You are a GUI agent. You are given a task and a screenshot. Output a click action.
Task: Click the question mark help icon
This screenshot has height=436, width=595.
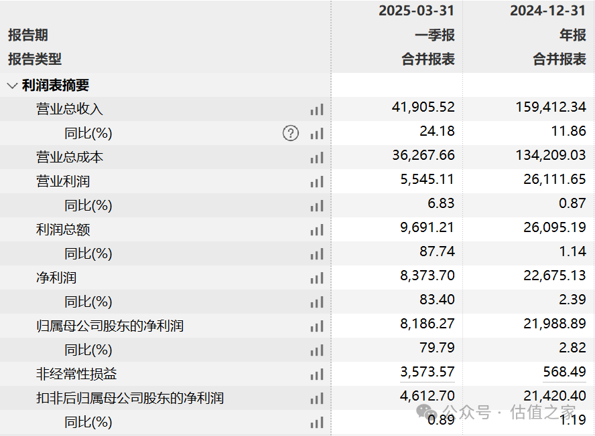coord(290,133)
